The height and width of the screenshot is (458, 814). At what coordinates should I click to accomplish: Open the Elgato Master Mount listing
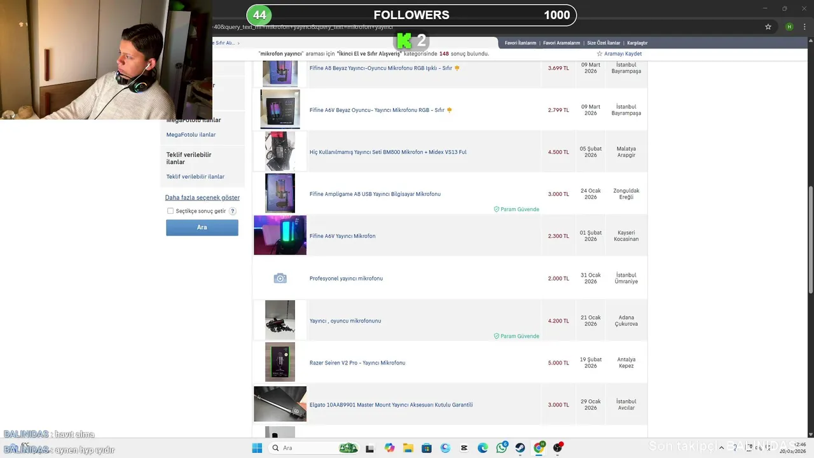click(x=391, y=405)
